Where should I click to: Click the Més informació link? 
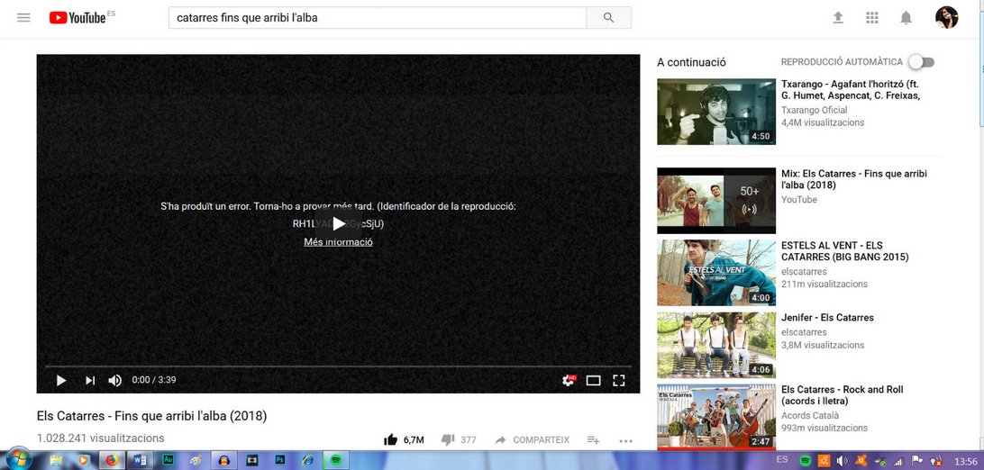(338, 242)
